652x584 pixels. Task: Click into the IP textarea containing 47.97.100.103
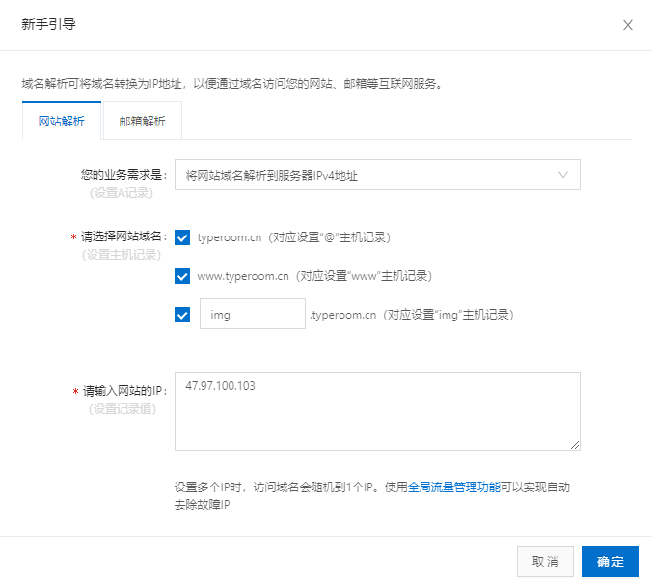point(377,411)
